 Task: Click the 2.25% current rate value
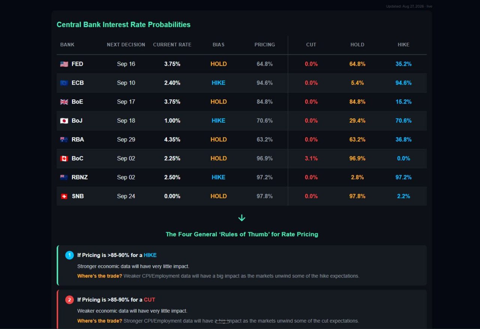click(x=172, y=158)
